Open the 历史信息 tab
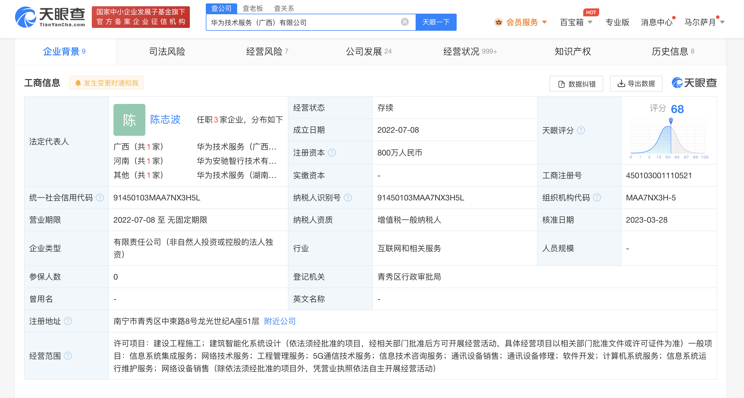Viewport: 744px width, 398px height. [673, 51]
